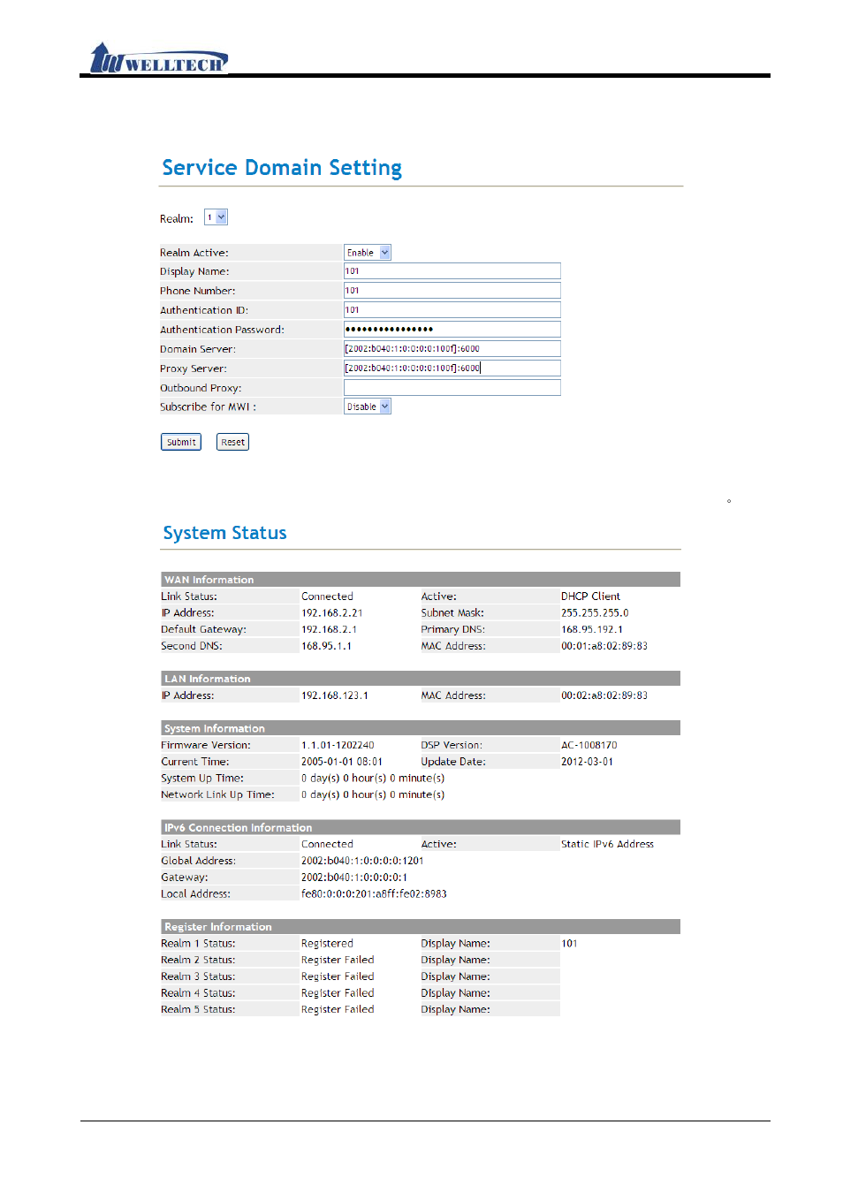Select WAN IP address 192.168.2.21

332,613
